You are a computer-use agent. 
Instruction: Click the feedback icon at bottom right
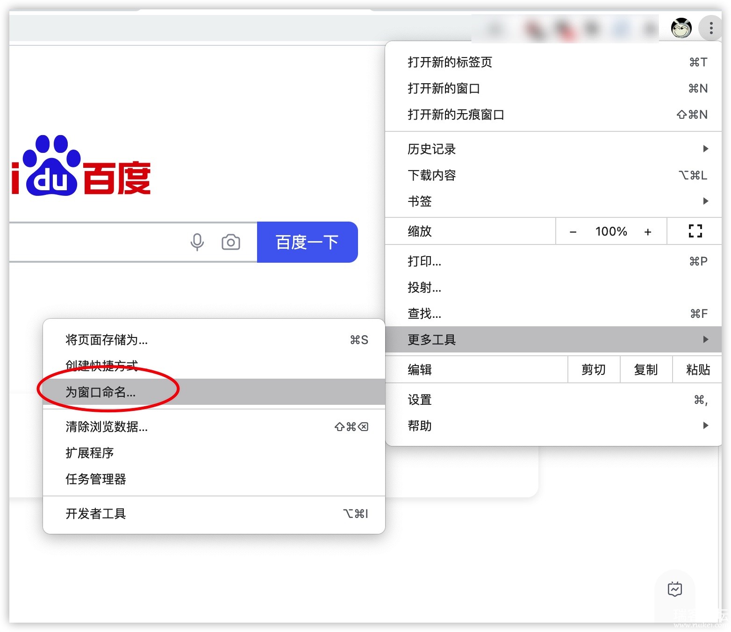pyautogui.click(x=675, y=589)
